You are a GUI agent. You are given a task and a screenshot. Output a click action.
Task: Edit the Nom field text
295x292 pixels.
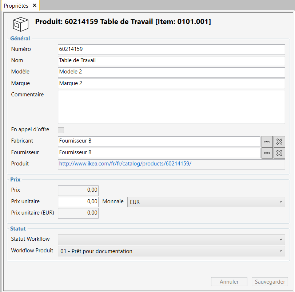(x=171, y=61)
